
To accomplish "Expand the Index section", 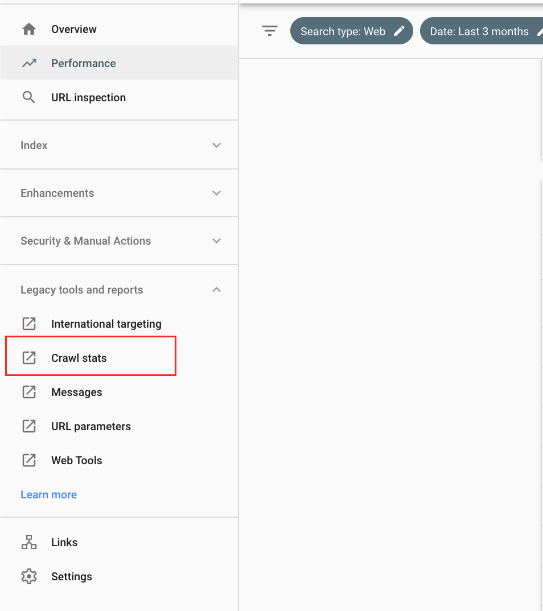I will coord(216,145).
